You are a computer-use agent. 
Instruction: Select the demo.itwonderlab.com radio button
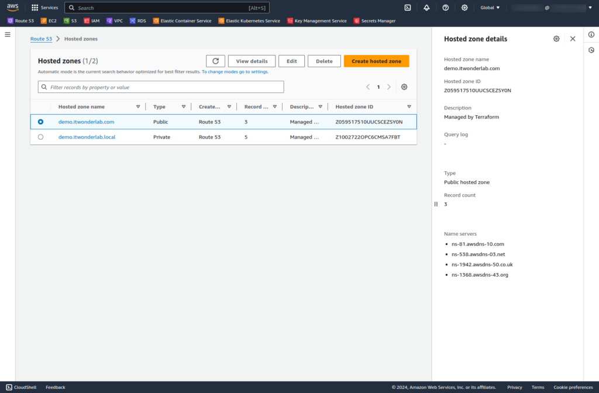pos(40,122)
